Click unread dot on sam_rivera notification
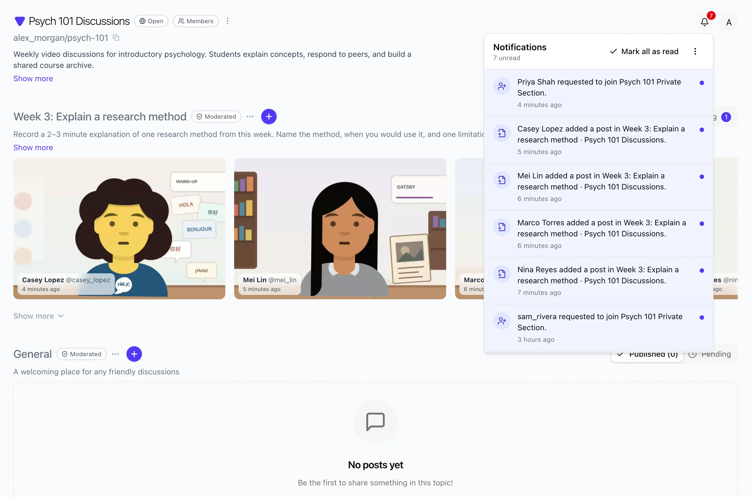Image resolution: width=751 pixels, height=497 pixels. 702,317
